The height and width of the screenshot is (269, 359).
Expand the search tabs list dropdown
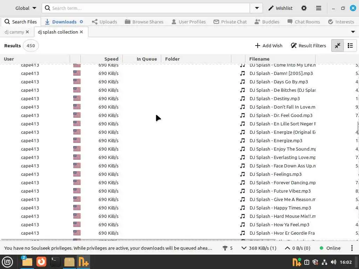tap(353, 32)
